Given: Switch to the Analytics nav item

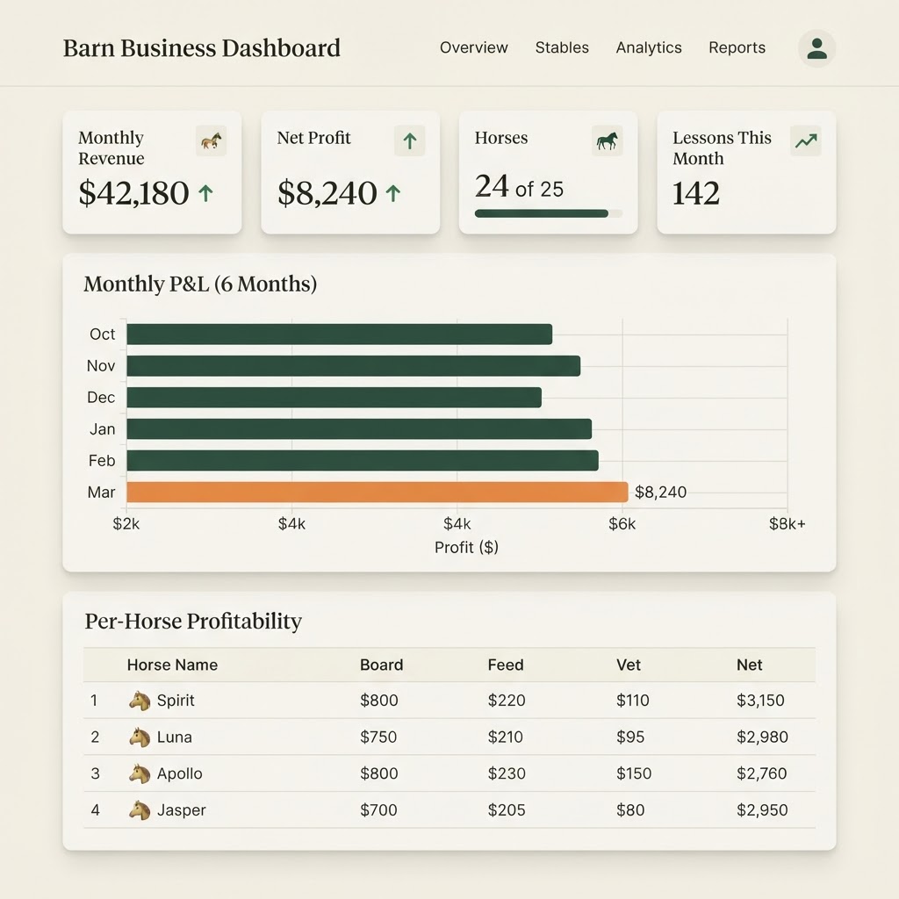Looking at the screenshot, I should coord(649,47).
